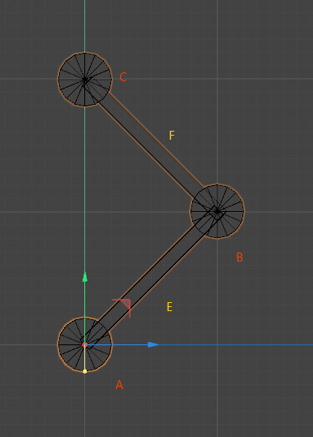Click the blue axis arrowhead
Screen dimensions: 313x437
[x=152, y=344]
